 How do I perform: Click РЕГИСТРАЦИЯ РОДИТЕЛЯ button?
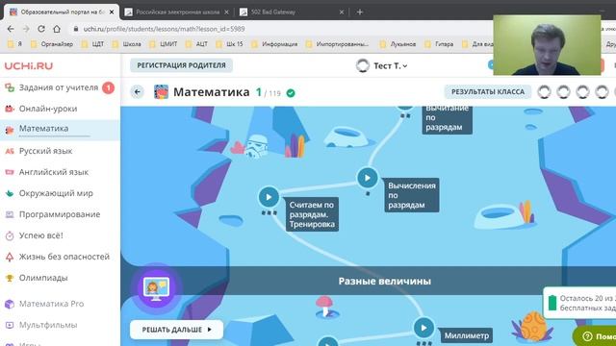181,65
